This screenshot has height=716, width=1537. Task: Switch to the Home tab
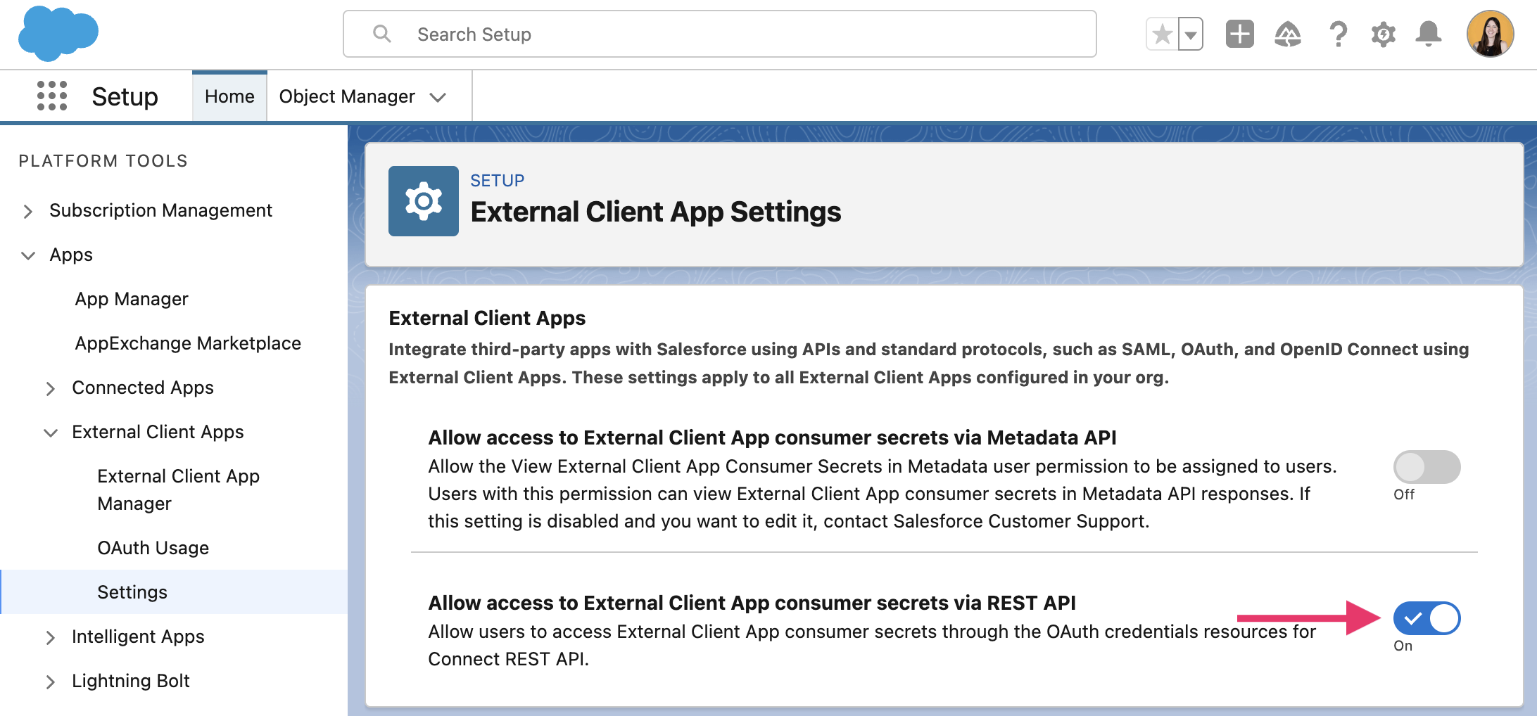[229, 96]
